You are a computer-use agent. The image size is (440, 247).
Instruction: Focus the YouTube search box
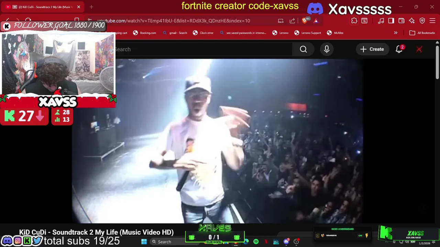tap(203, 49)
